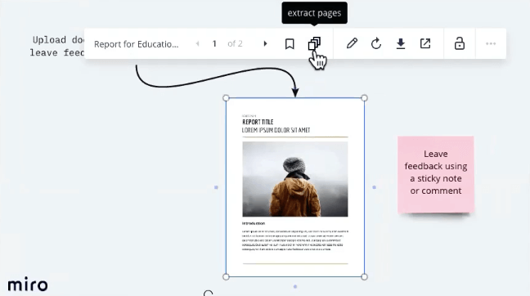Click the 'of 2' page count text
530x296 pixels.
[235, 43]
